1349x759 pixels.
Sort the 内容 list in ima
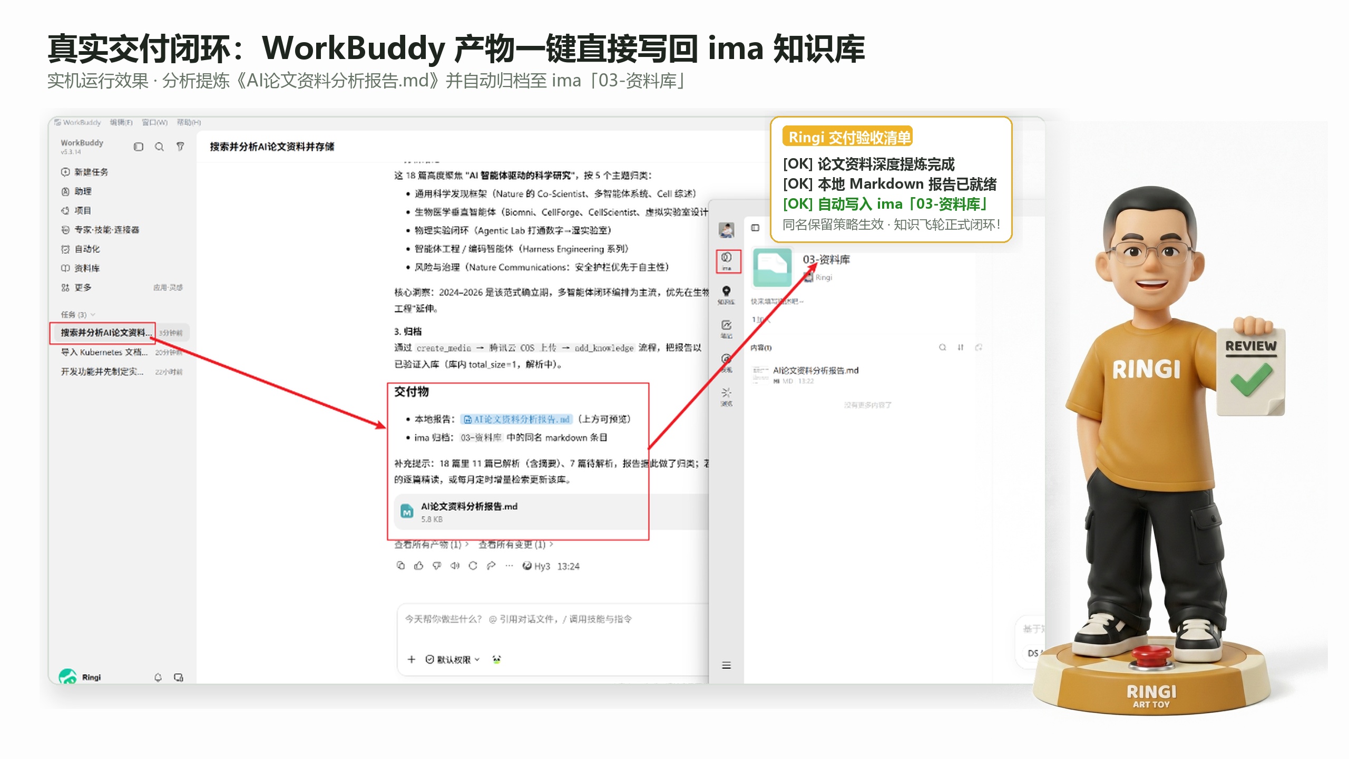coord(960,347)
